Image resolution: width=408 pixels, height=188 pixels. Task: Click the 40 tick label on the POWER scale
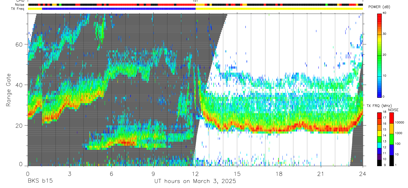[385, 13]
